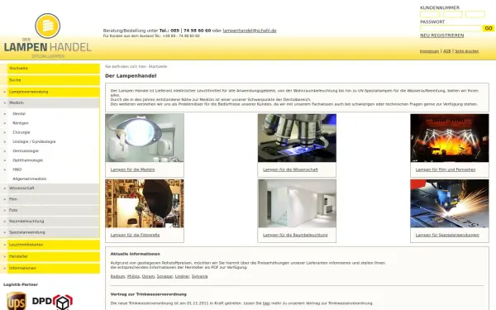The width and height of the screenshot is (496, 310).
Task: Open the Philips price information link
Action: pyautogui.click(x=133, y=276)
